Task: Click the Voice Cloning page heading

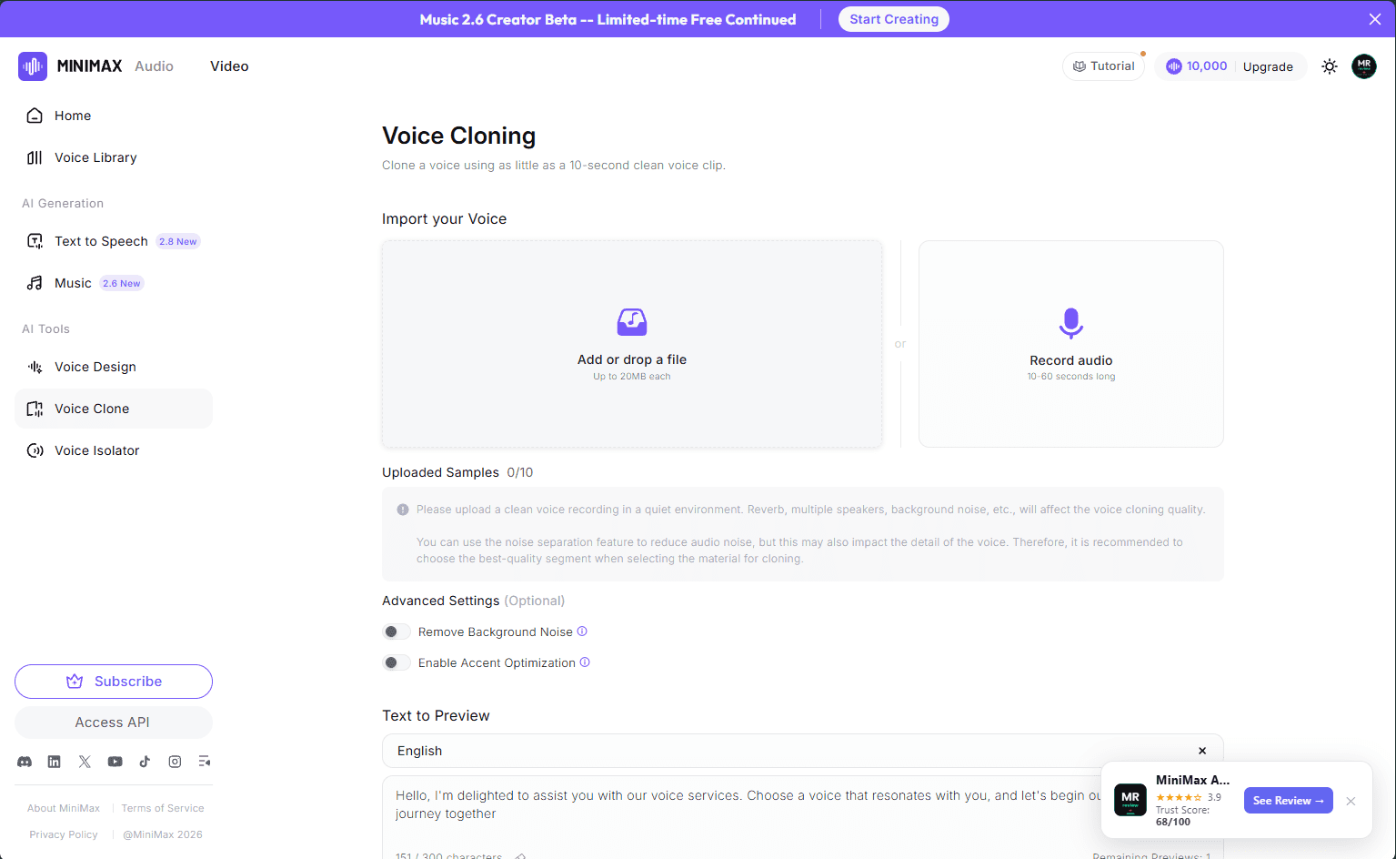Action: pyautogui.click(x=458, y=136)
